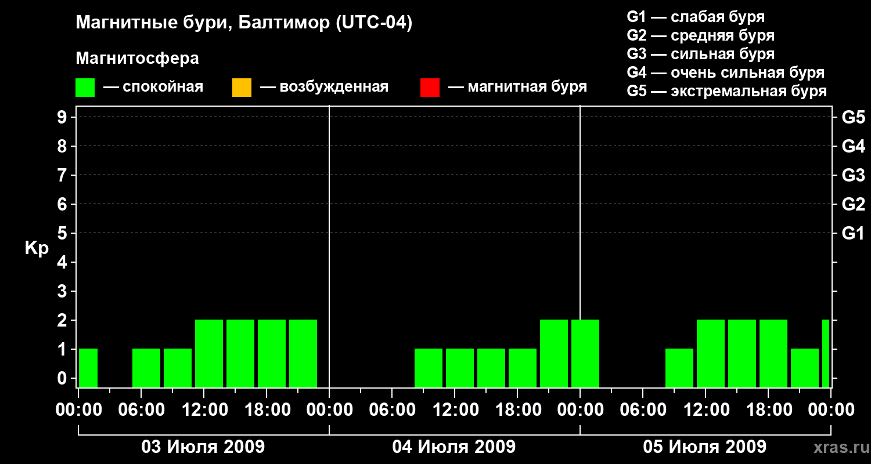
Task: Click the '18:00' time label above 04 Июля
Action: pos(517,410)
